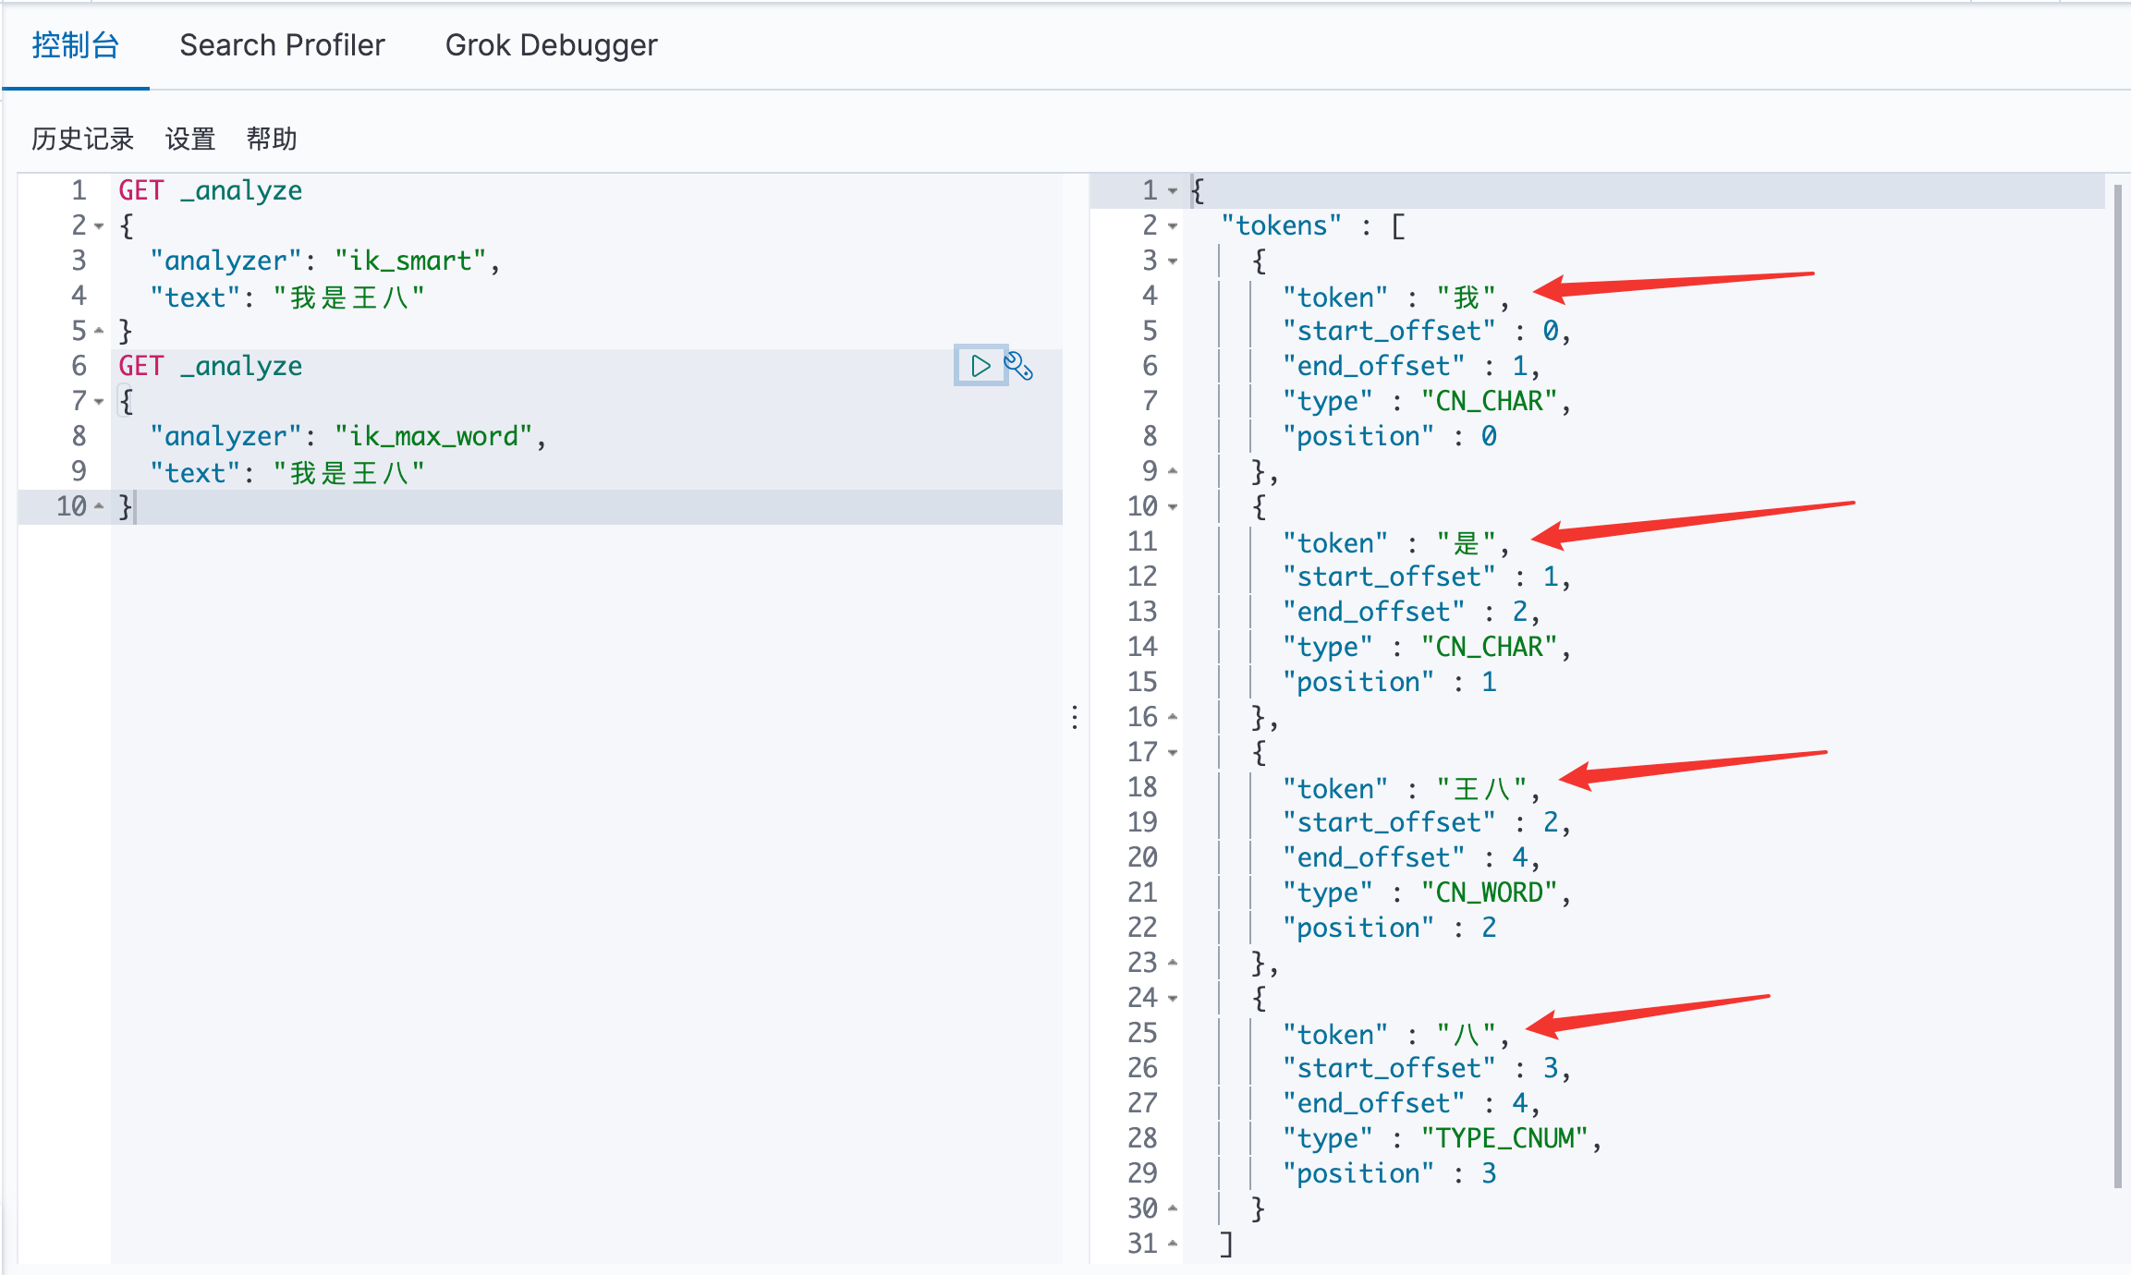Open the wrench request options menu
This screenshot has width=2131, height=1275.
pyautogui.click(x=1018, y=366)
